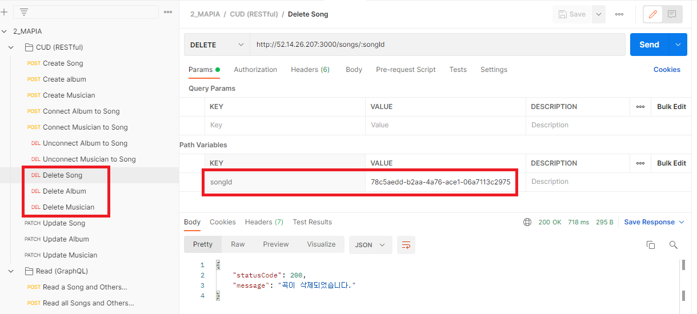Select the Visualize view mode
Screen dimensions: 697x314
321,244
